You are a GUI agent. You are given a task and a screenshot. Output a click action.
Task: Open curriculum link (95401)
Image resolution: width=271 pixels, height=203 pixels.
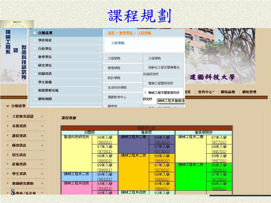[105, 188]
